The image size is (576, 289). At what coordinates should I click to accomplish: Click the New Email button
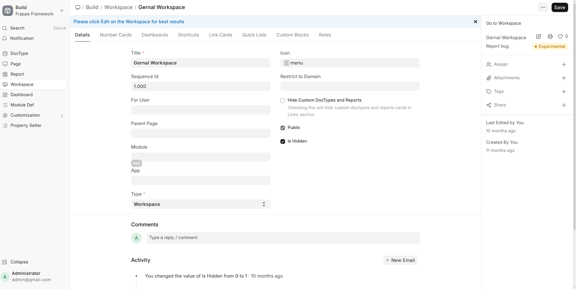click(x=400, y=260)
